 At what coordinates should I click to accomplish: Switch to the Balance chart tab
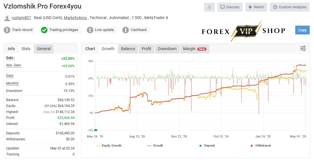[128, 49]
